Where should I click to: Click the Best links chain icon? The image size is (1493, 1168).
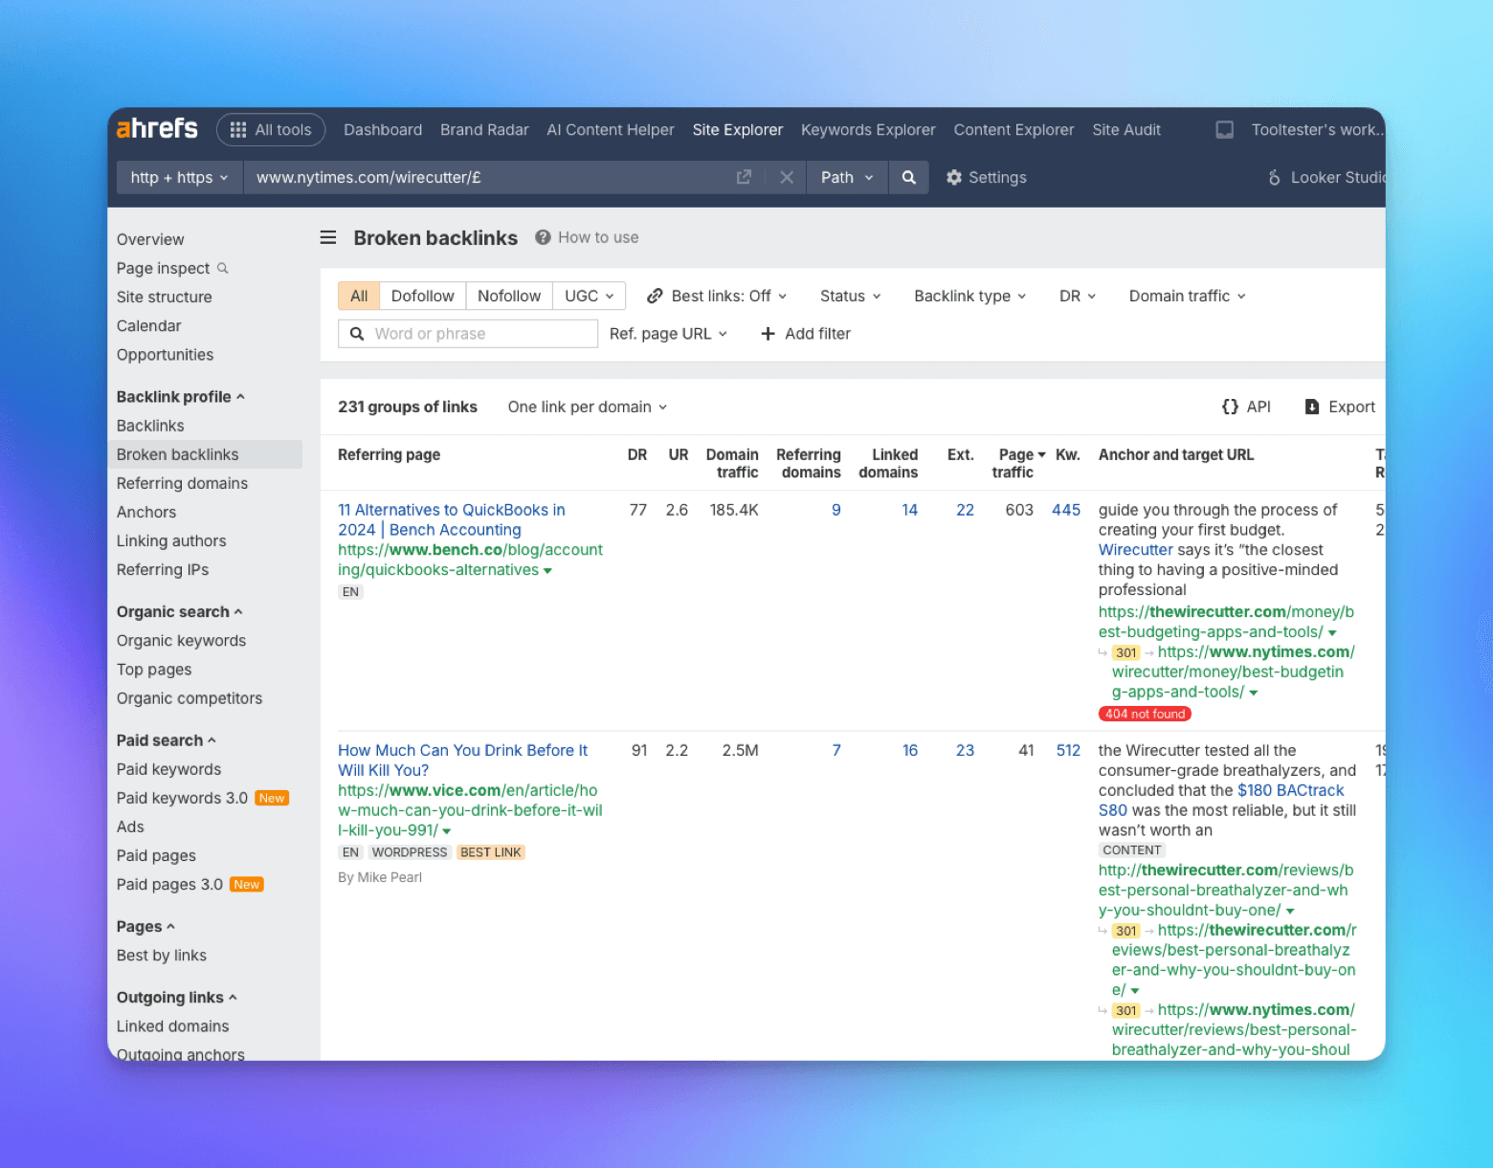(x=655, y=296)
